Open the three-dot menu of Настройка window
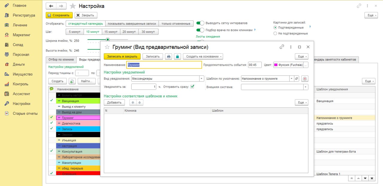 pyautogui.click(x=367, y=6)
